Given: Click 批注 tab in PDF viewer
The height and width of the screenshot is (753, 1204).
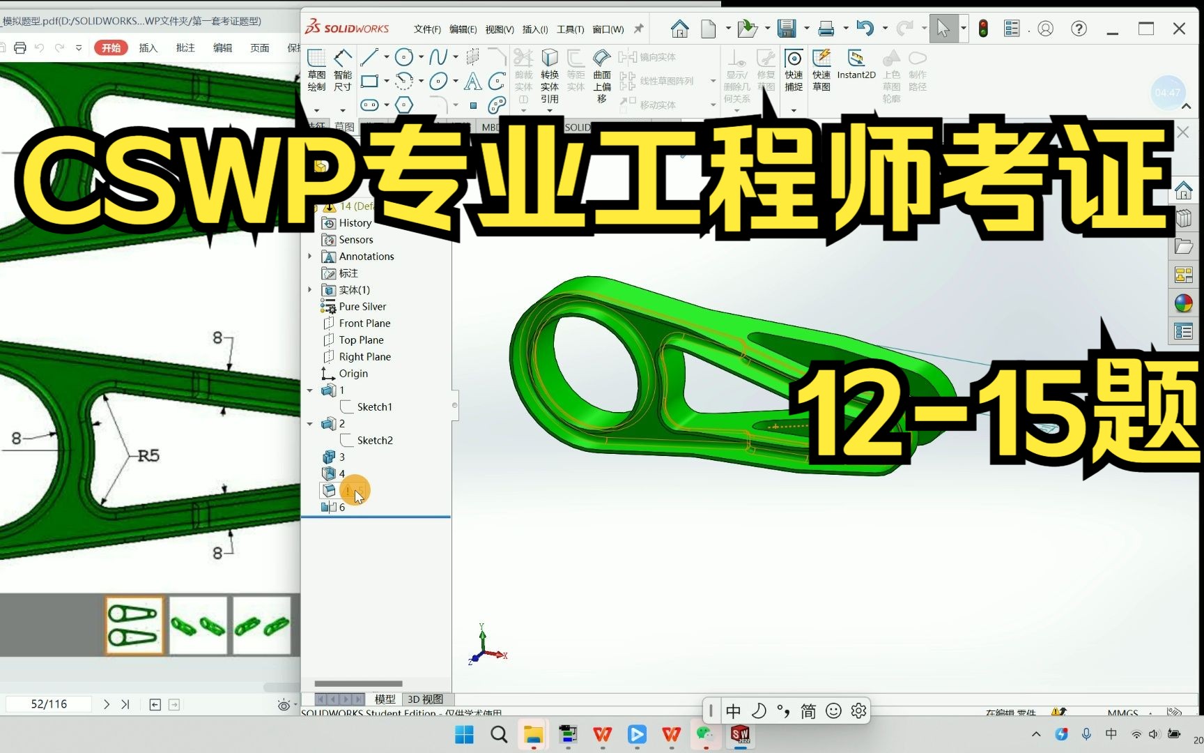Looking at the screenshot, I should [185, 47].
